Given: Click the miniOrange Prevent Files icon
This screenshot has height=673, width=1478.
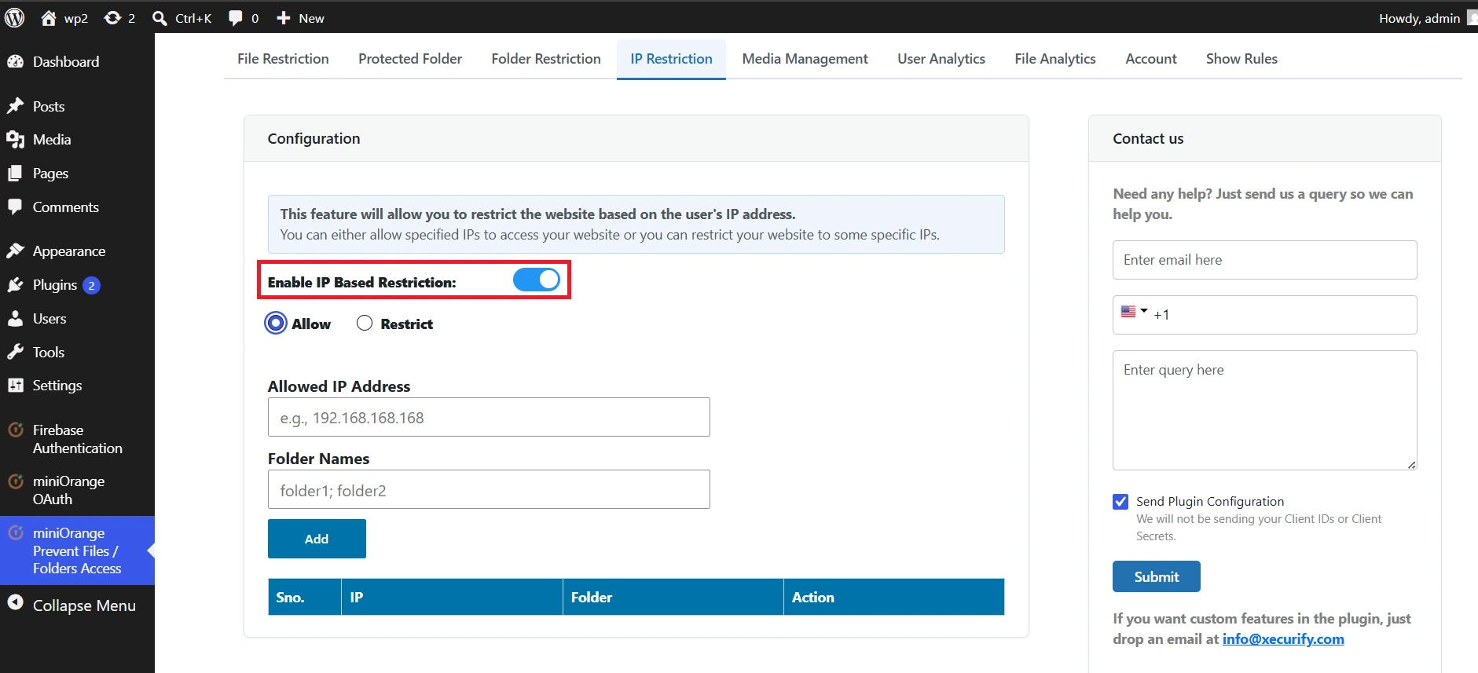Looking at the screenshot, I should (x=15, y=532).
